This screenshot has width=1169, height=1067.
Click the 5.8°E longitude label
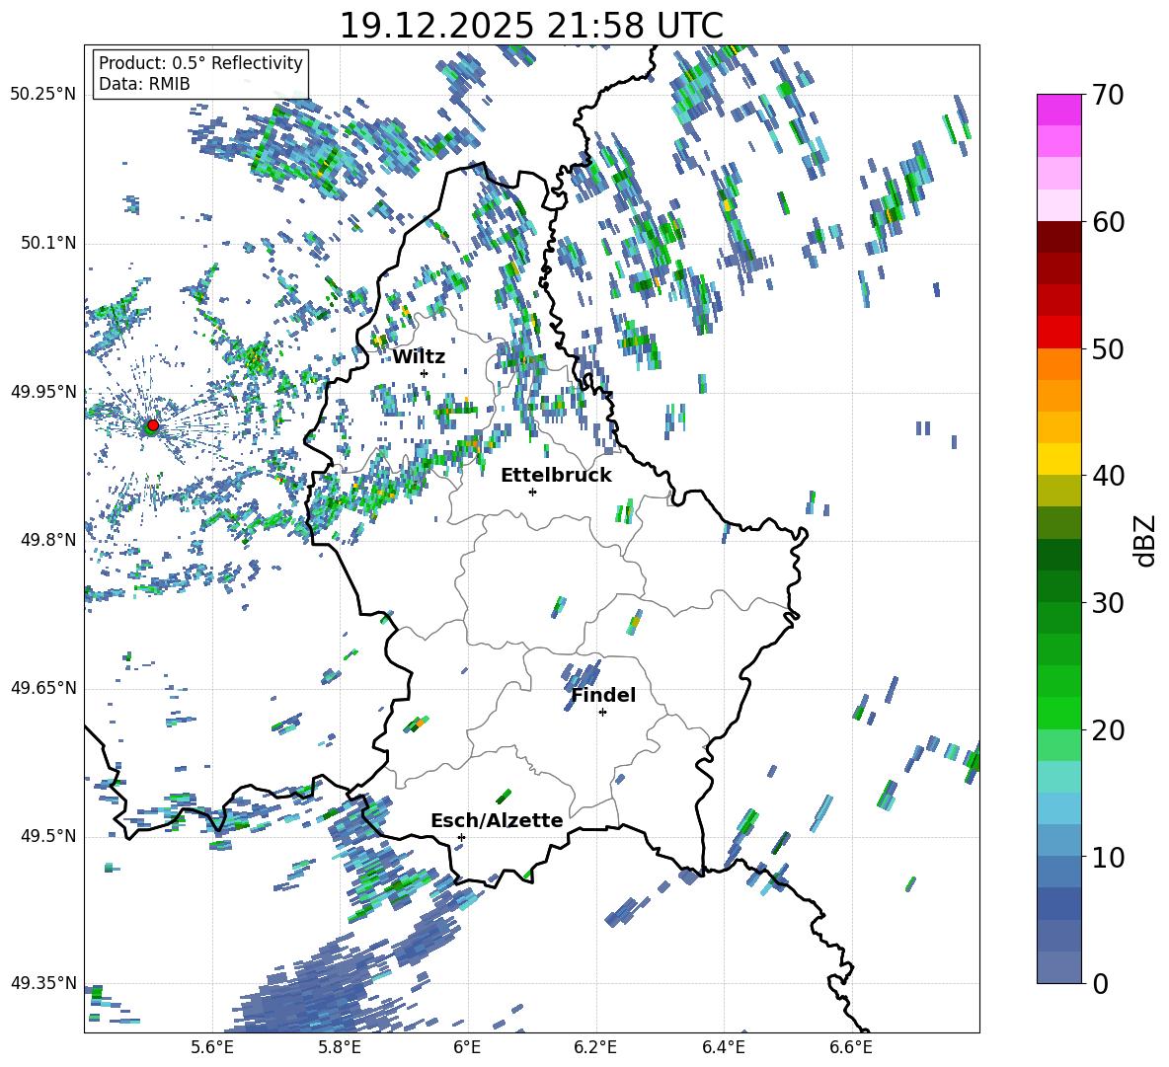(340, 1047)
